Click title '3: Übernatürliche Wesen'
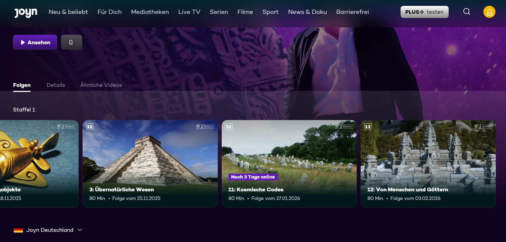Viewport: 506px width, 242px height. pyautogui.click(x=122, y=189)
